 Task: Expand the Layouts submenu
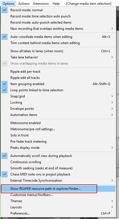(x=58, y=207)
